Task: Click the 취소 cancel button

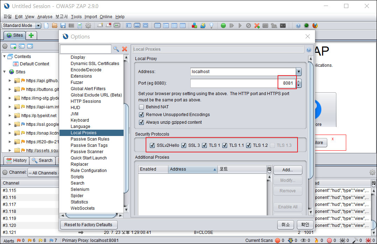Action: coord(285,224)
